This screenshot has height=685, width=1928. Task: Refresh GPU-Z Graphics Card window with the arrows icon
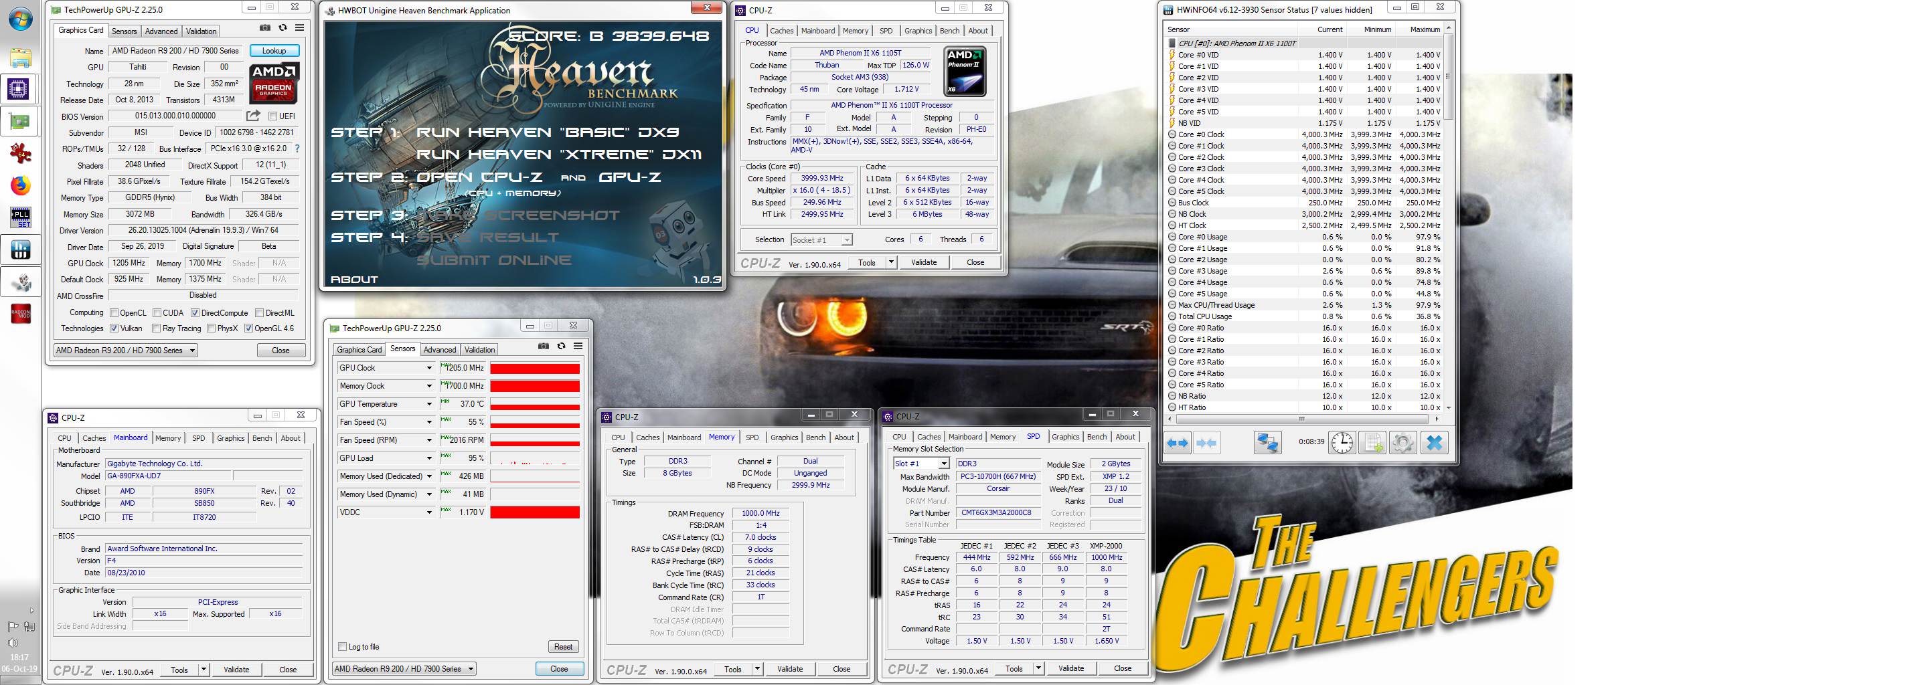pyautogui.click(x=283, y=27)
